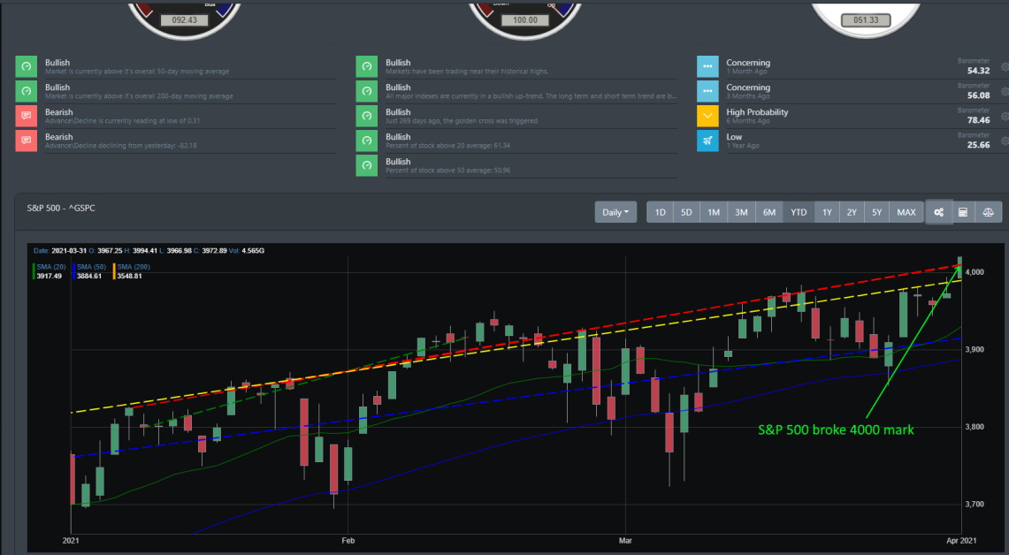1009x555 pixels.
Task: Click the text 'Advance\Decline declining from yesterday: -82.18'
Action: pos(121,145)
